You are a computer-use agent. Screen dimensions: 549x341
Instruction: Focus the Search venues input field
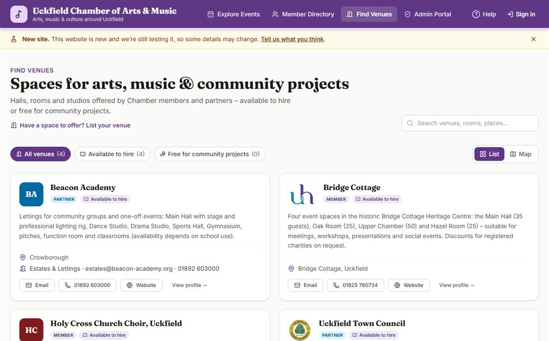click(470, 123)
